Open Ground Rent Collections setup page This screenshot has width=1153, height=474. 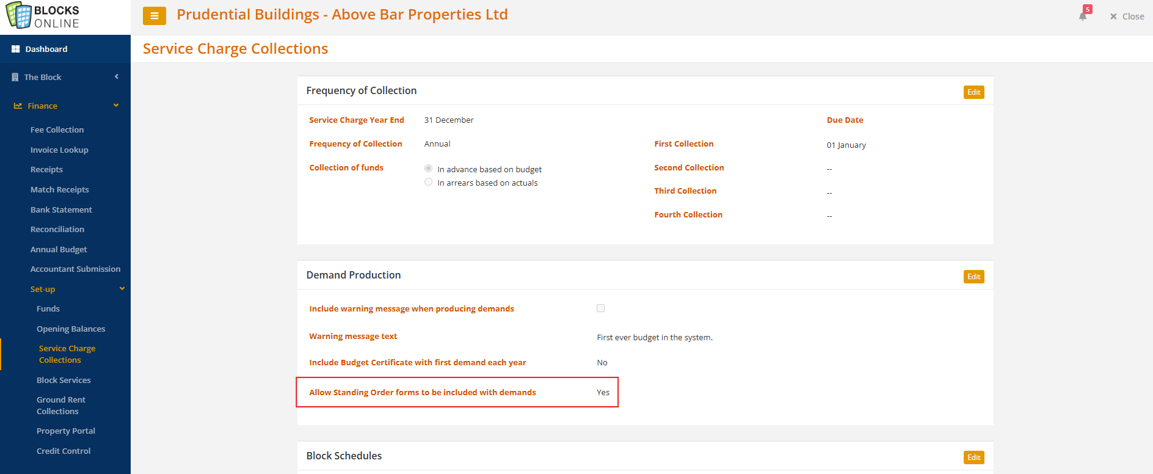pos(61,406)
